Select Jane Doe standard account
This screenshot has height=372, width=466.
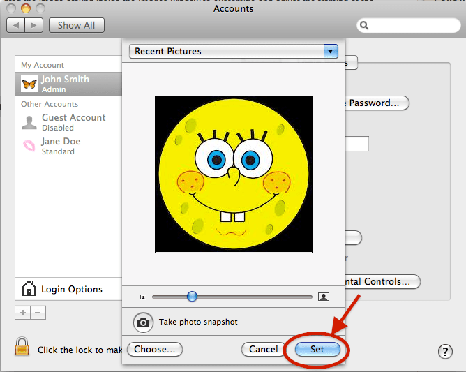pyautogui.click(x=68, y=146)
